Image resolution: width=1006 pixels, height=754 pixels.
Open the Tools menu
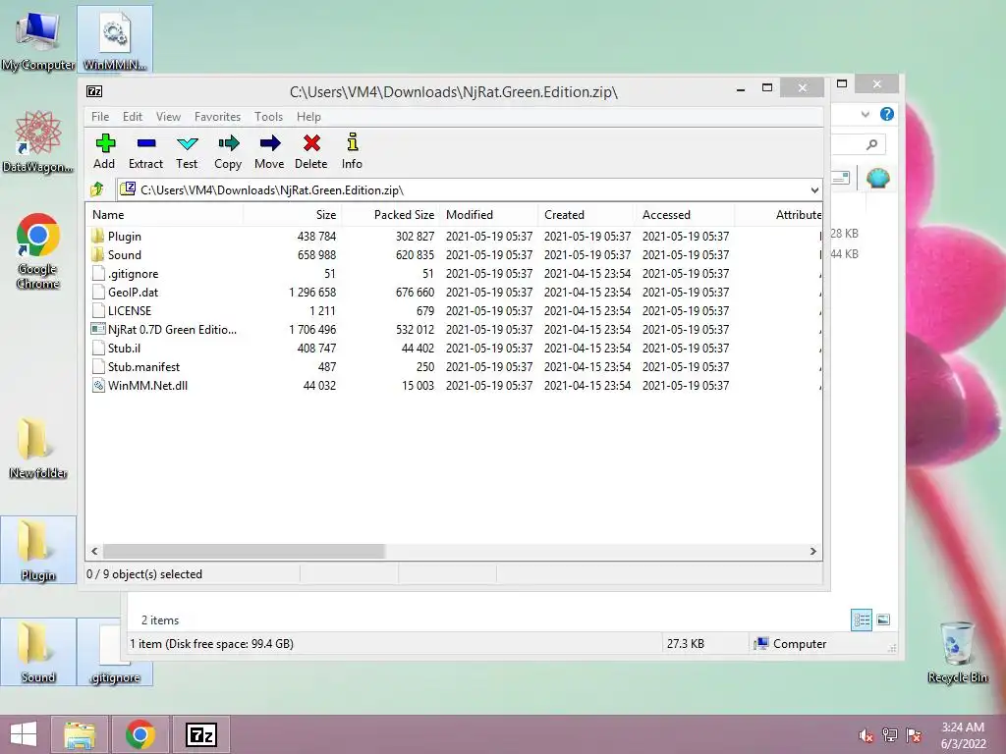(x=268, y=117)
